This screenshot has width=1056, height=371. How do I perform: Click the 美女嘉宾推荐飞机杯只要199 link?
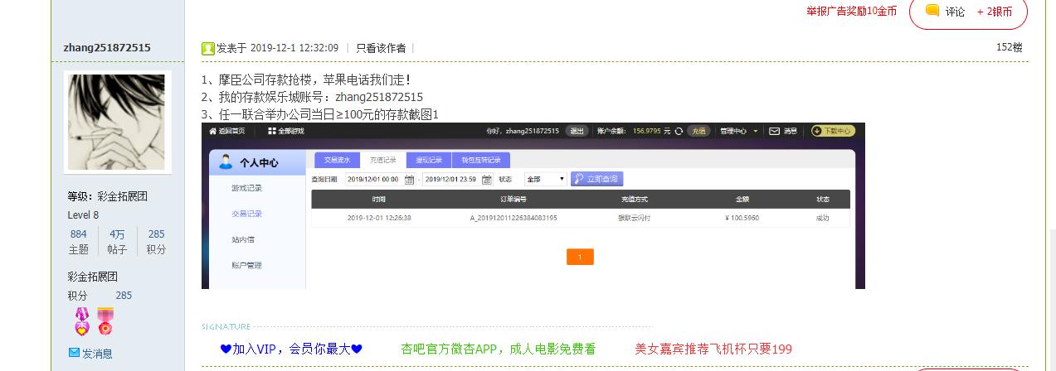[713, 349]
